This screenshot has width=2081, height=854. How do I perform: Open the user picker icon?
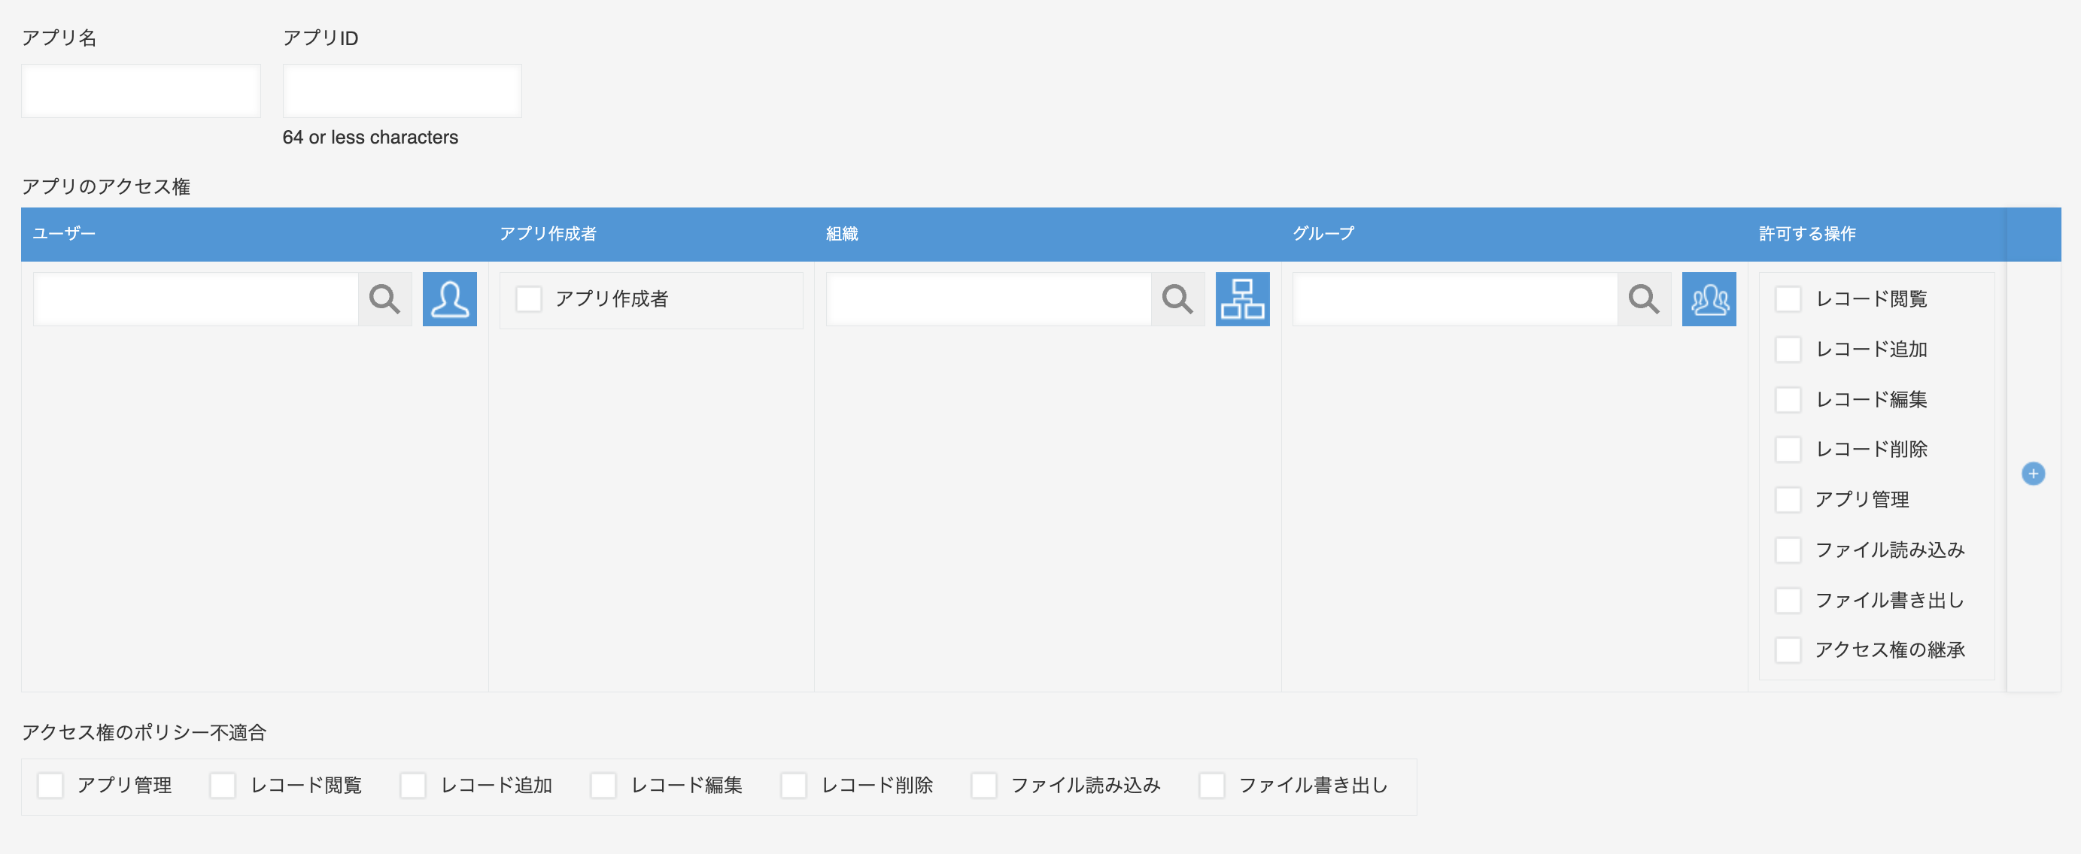pyautogui.click(x=450, y=299)
